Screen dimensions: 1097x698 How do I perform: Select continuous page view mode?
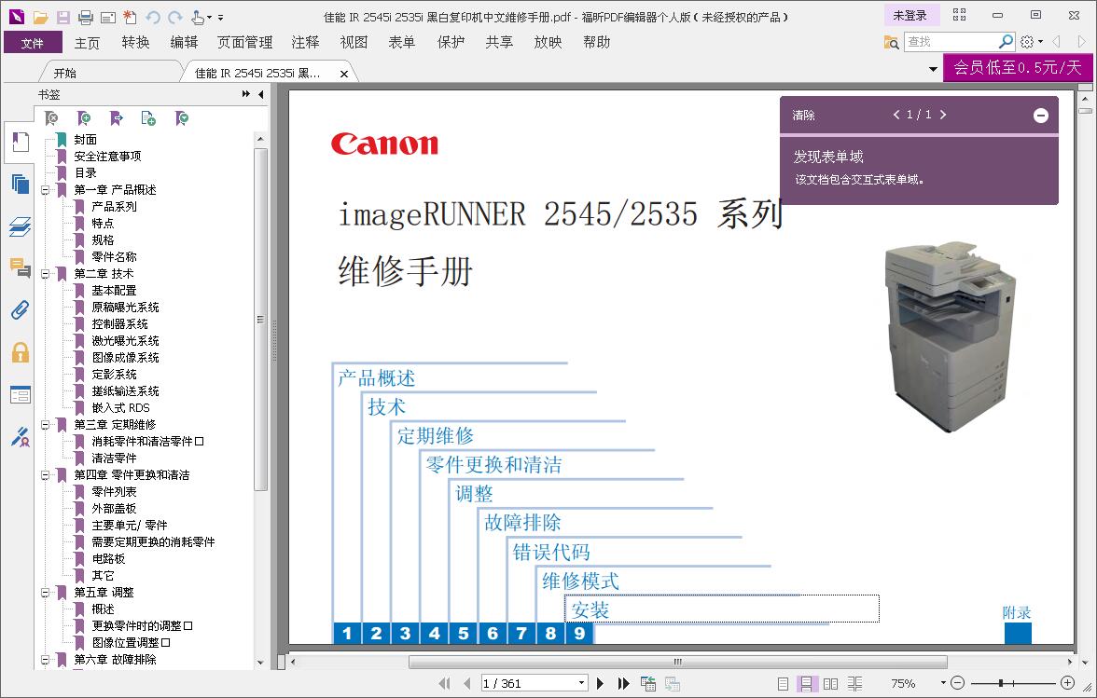click(x=806, y=683)
